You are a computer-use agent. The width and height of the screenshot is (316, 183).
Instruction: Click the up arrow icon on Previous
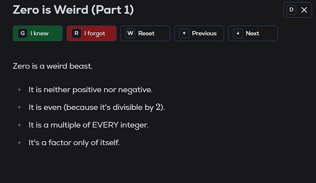[184, 33]
